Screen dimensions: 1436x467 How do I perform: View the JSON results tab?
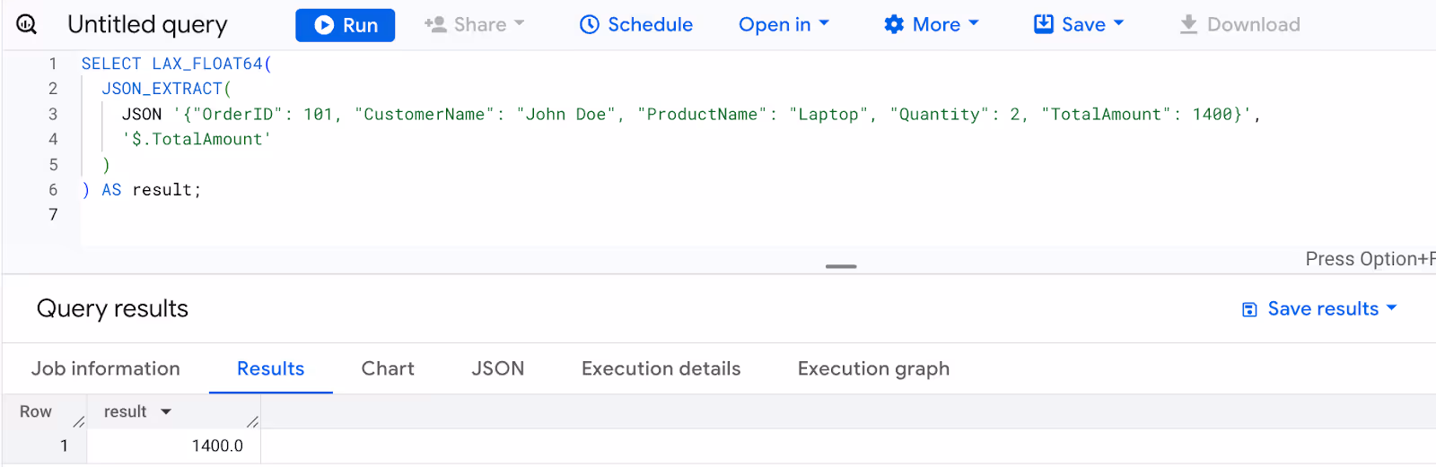[x=498, y=368]
